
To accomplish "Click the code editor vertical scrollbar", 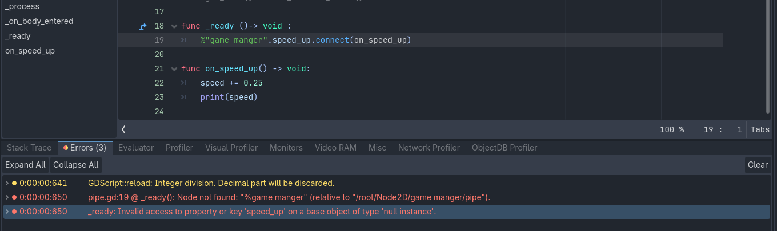I will point(768,57).
